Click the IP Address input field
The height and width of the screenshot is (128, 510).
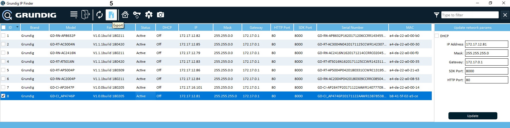coord(486,44)
